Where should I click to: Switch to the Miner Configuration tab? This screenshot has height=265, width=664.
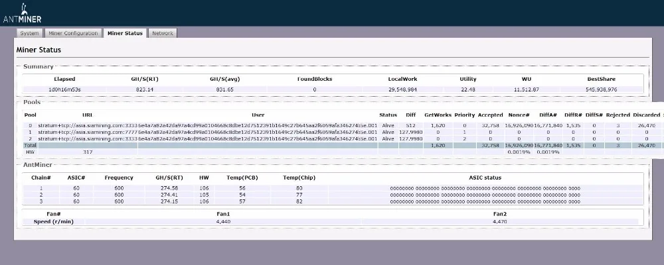pyautogui.click(x=73, y=33)
